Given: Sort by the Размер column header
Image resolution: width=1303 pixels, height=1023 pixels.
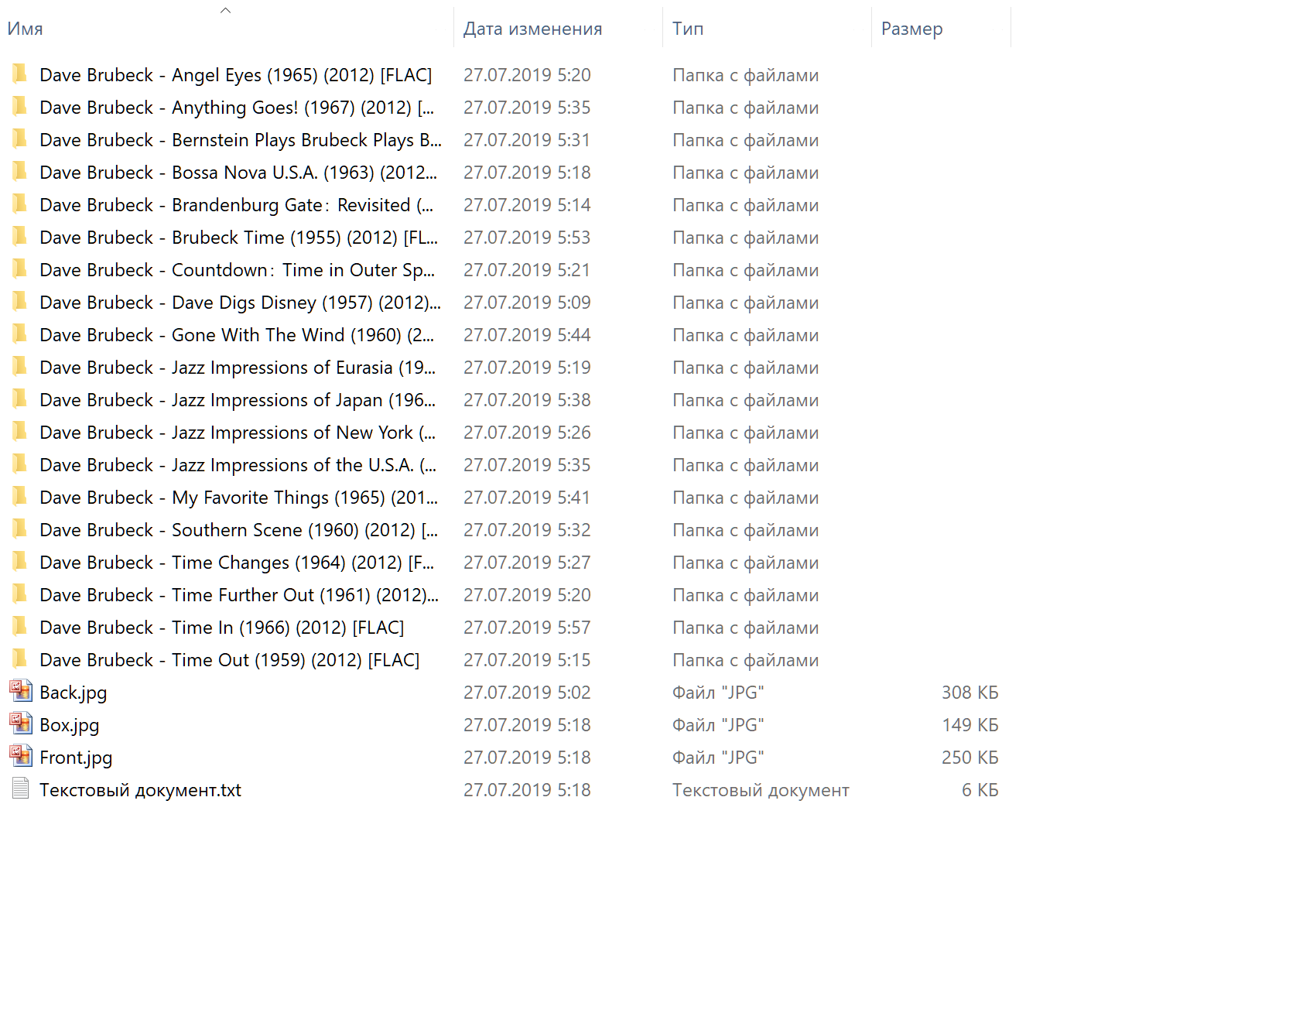Looking at the screenshot, I should pos(911,29).
